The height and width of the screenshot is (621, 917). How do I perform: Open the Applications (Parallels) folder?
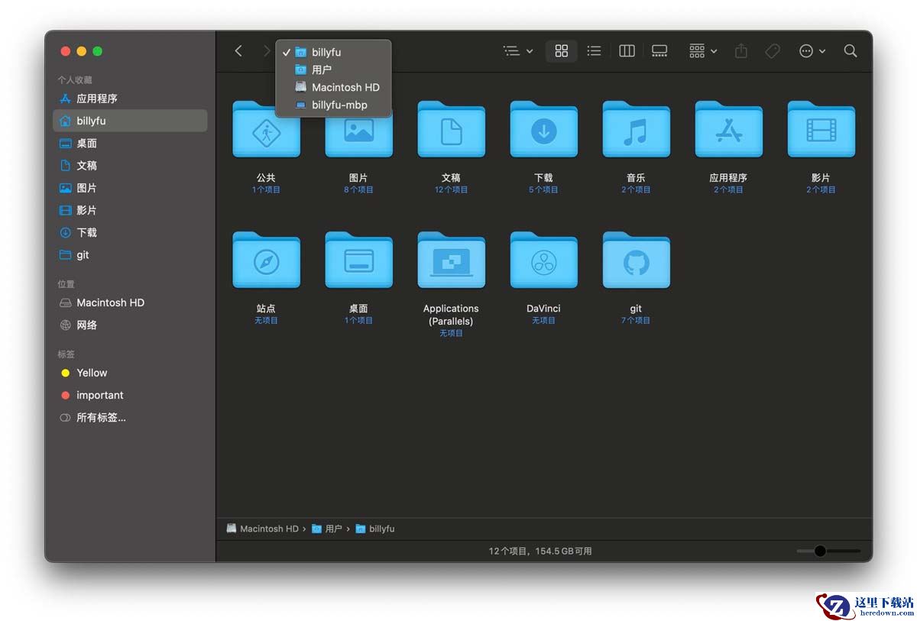point(451,262)
